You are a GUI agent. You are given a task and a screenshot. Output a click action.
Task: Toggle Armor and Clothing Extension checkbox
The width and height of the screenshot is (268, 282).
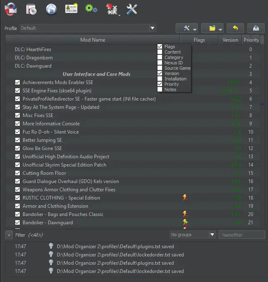17,206
